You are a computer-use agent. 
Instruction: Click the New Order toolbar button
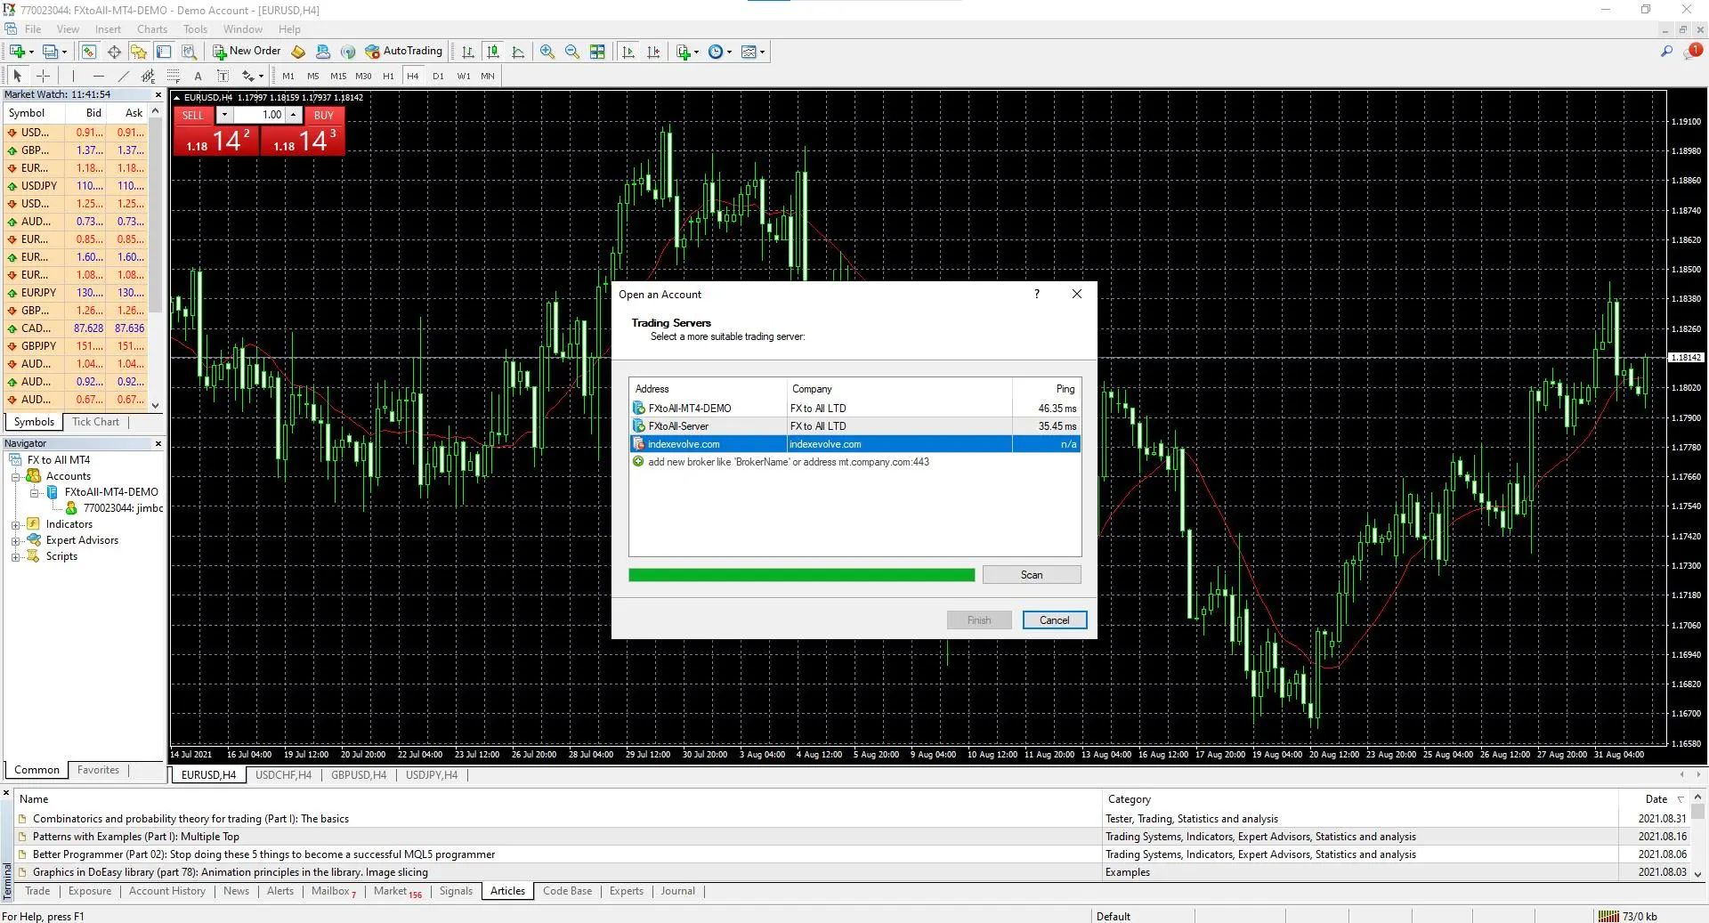tap(247, 52)
